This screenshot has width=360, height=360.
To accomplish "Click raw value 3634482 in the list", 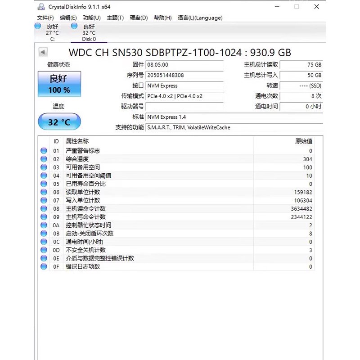I will tap(301, 209).
